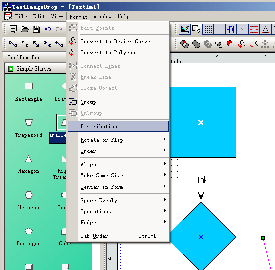
Task: Click the Link label on connector
Action: point(200,180)
